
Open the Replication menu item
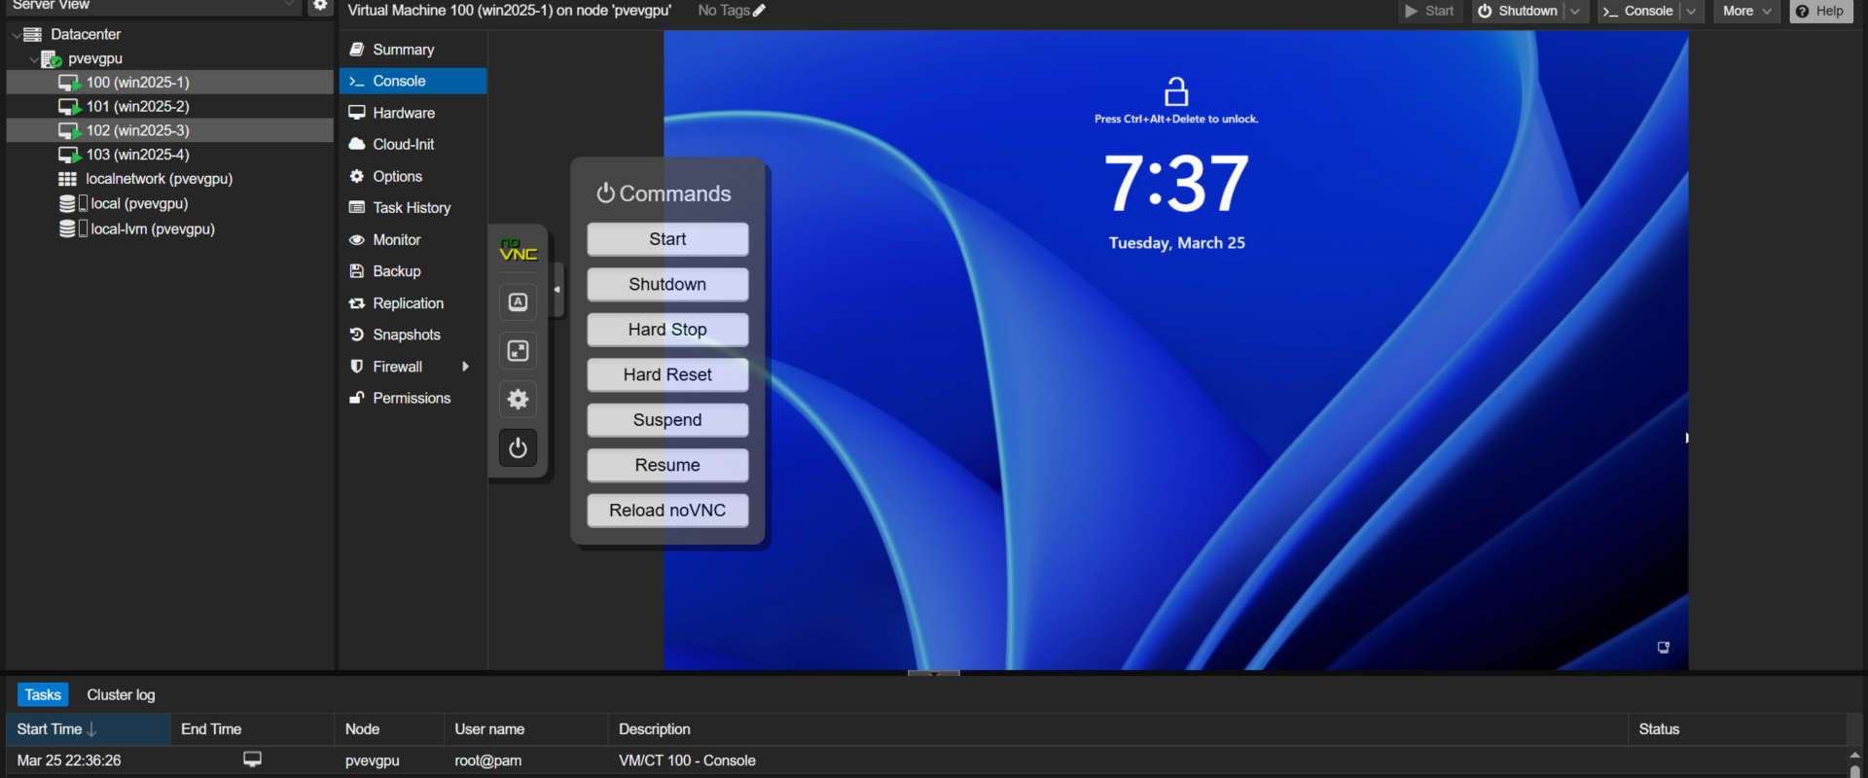coord(413,303)
